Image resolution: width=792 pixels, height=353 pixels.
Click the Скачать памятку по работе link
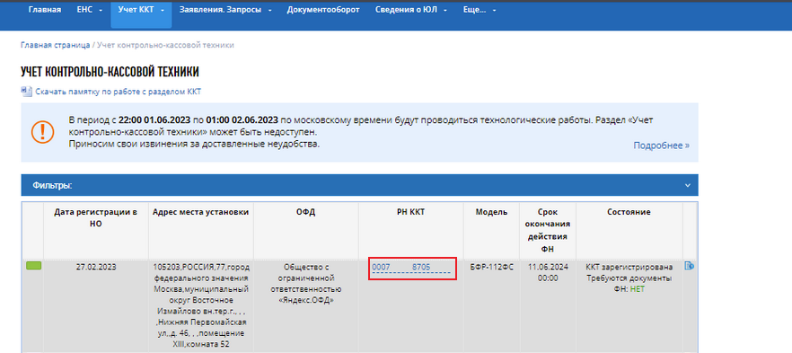pos(119,92)
